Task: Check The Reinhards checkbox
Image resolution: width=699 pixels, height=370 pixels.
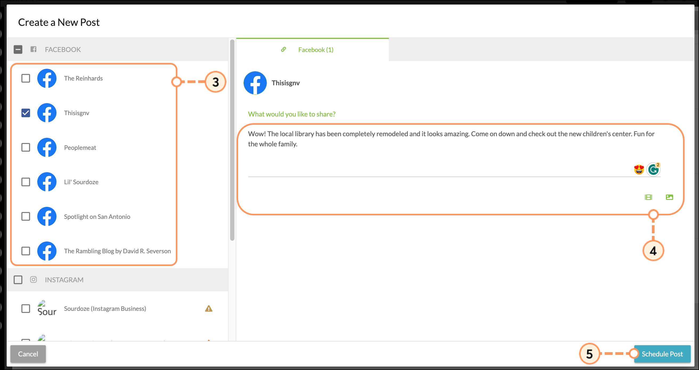Action: pyautogui.click(x=26, y=78)
